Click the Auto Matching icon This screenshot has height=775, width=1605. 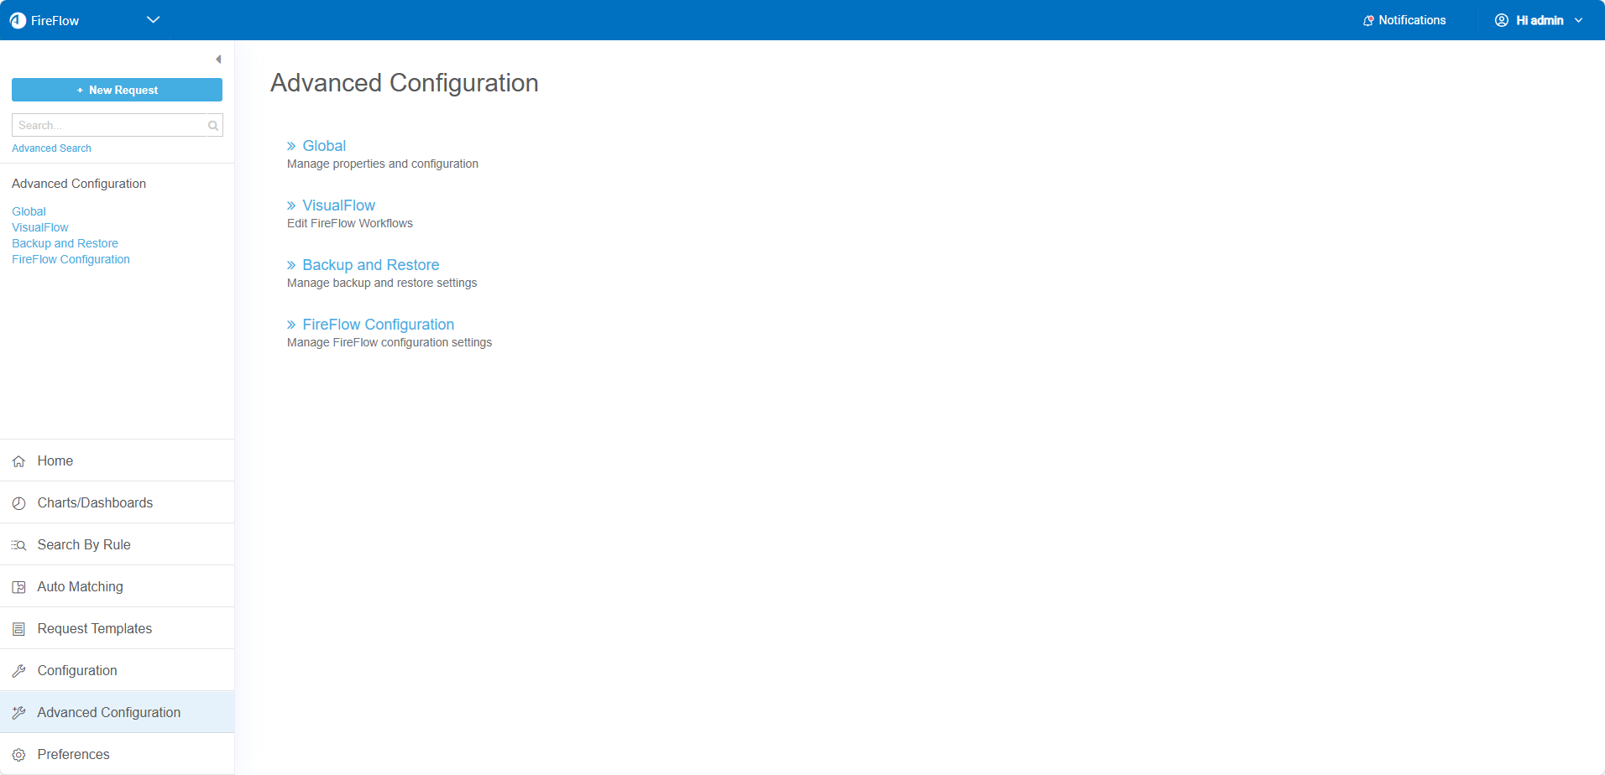(18, 587)
